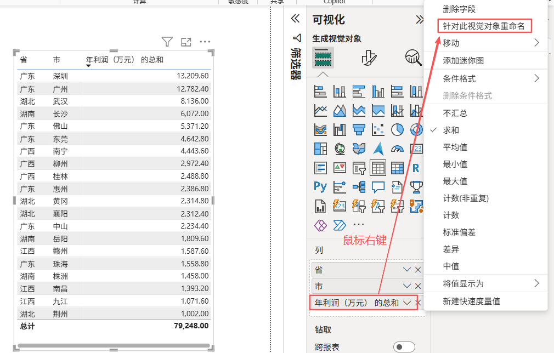Select the Power Apps visual
This screenshot has width=554, height=353.
(x=320, y=225)
